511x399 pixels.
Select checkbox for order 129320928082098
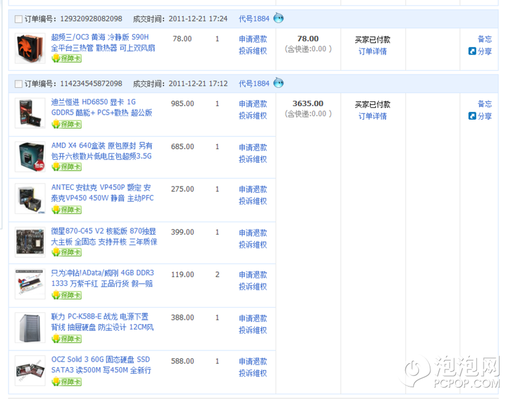click(x=18, y=19)
